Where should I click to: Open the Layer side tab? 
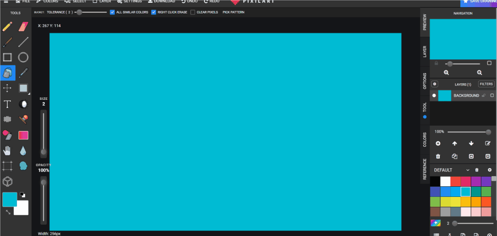425,52
